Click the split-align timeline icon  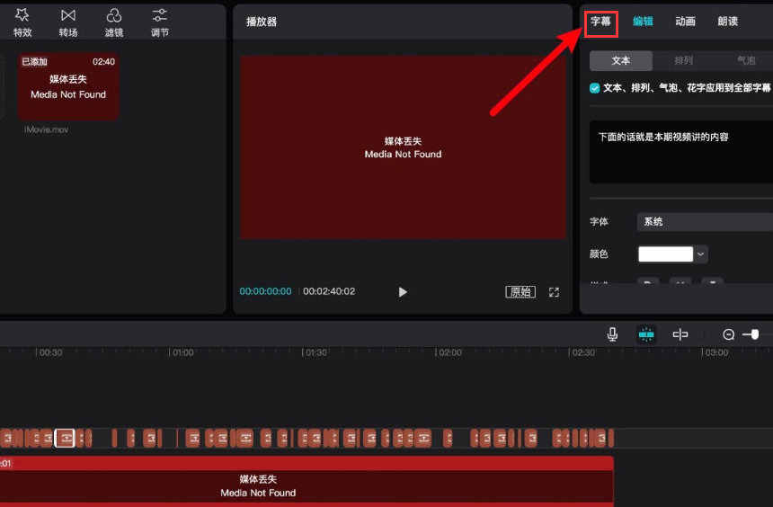(680, 334)
